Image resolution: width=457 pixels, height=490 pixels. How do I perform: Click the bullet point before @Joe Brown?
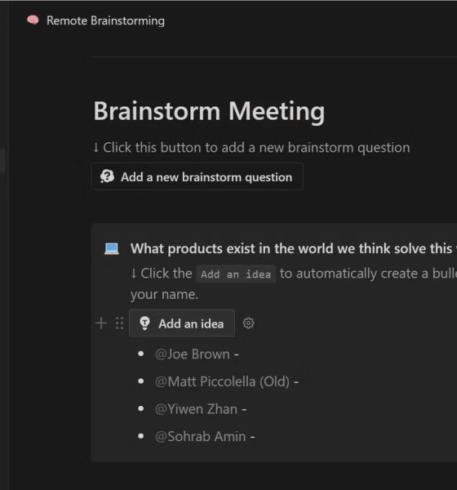point(141,354)
